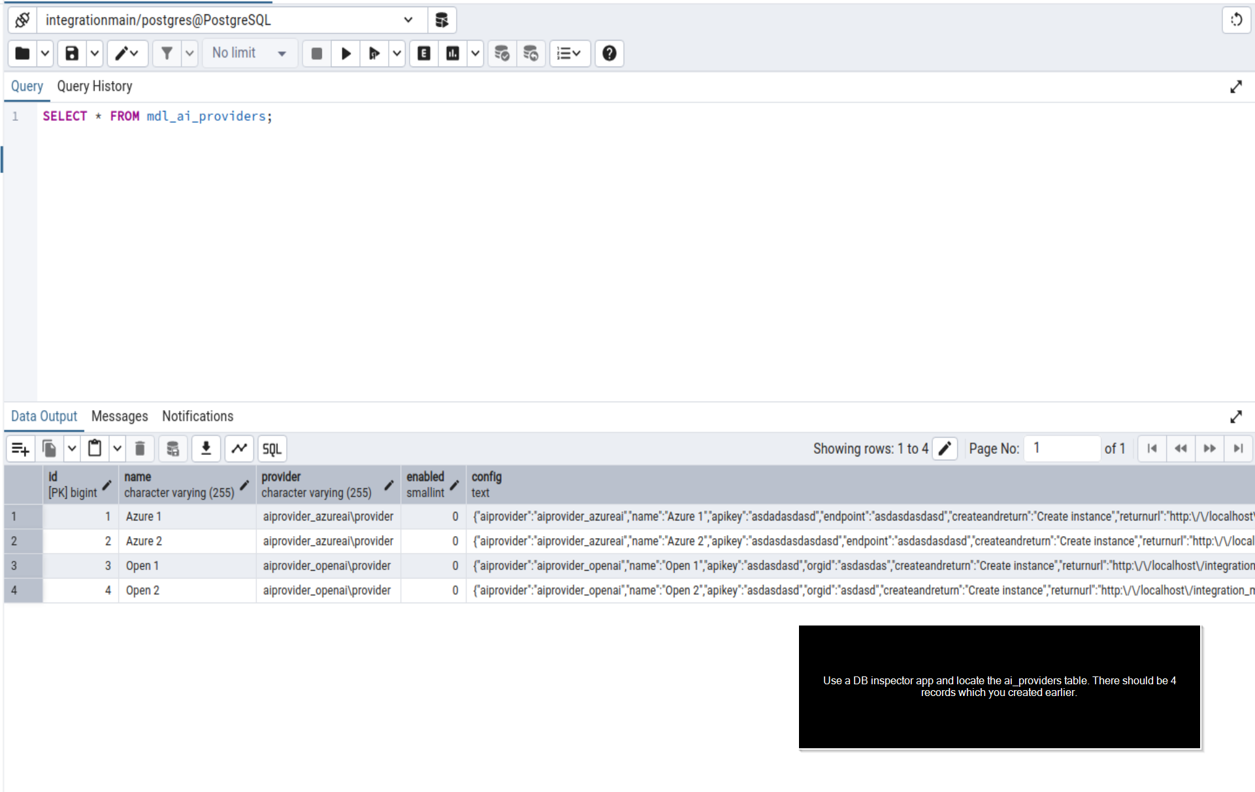Switch to the Messages tab
This screenshot has height=792, width=1255.
click(x=120, y=417)
